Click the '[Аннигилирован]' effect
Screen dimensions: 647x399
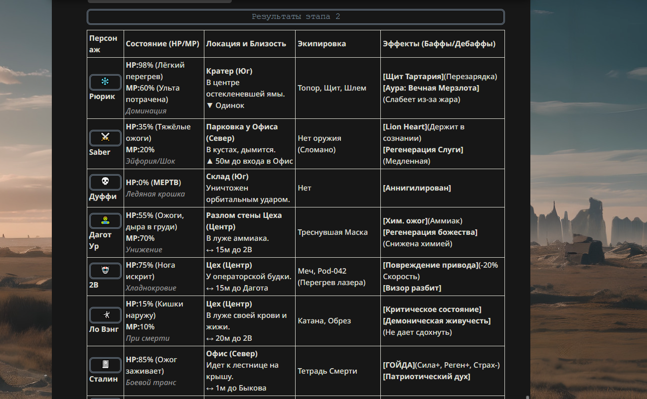click(417, 188)
